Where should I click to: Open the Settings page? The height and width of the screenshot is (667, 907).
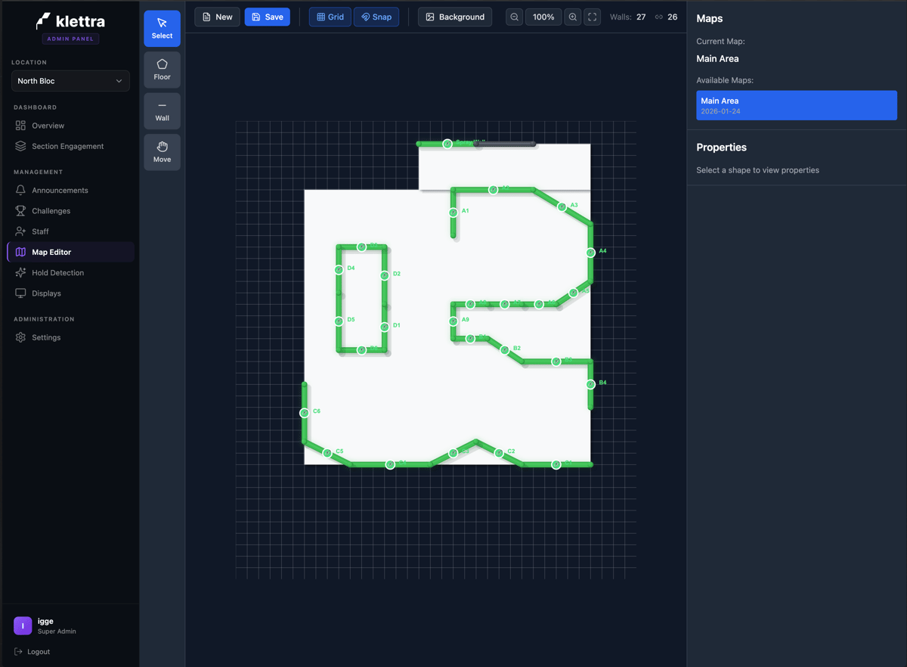coord(70,337)
